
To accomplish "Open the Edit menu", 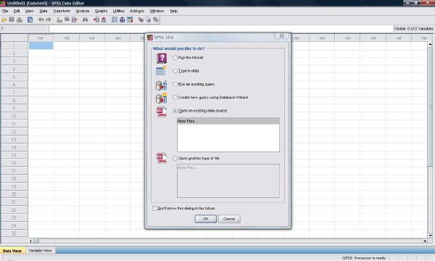I will (x=17, y=11).
